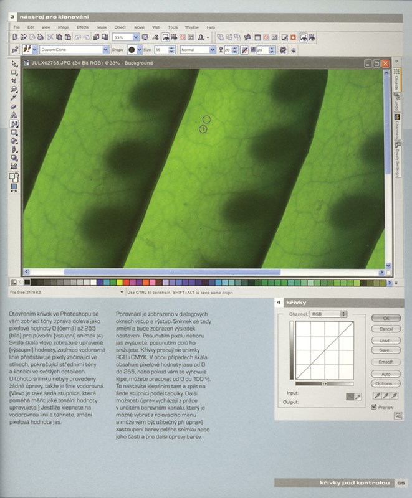Pick a color from the bottom palette strip
The width and height of the screenshot is (412, 498).
click(187, 283)
